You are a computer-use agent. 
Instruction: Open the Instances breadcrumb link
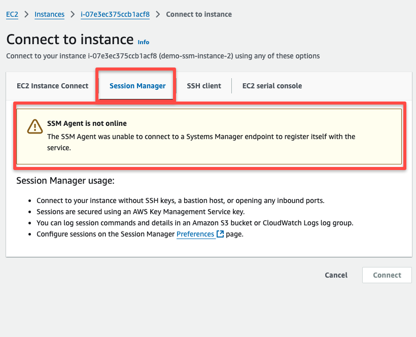tap(49, 14)
